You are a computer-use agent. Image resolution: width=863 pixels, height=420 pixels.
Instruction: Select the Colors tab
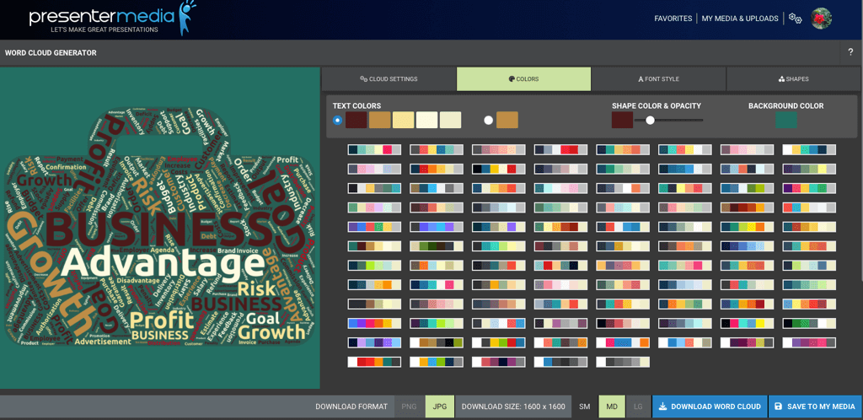point(523,79)
